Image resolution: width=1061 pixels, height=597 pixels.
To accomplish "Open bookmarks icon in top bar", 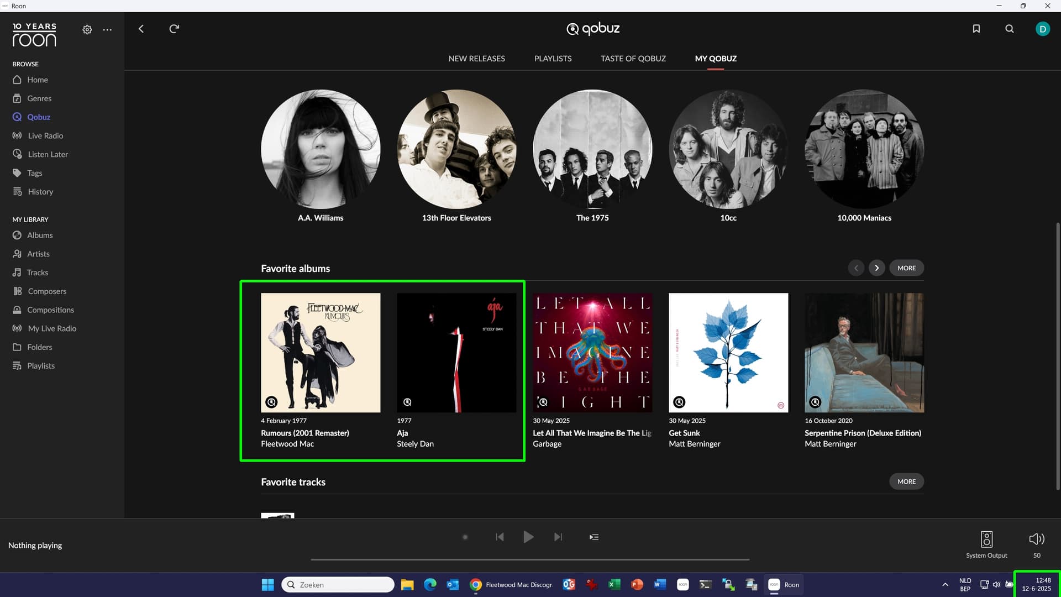I will pyautogui.click(x=976, y=29).
